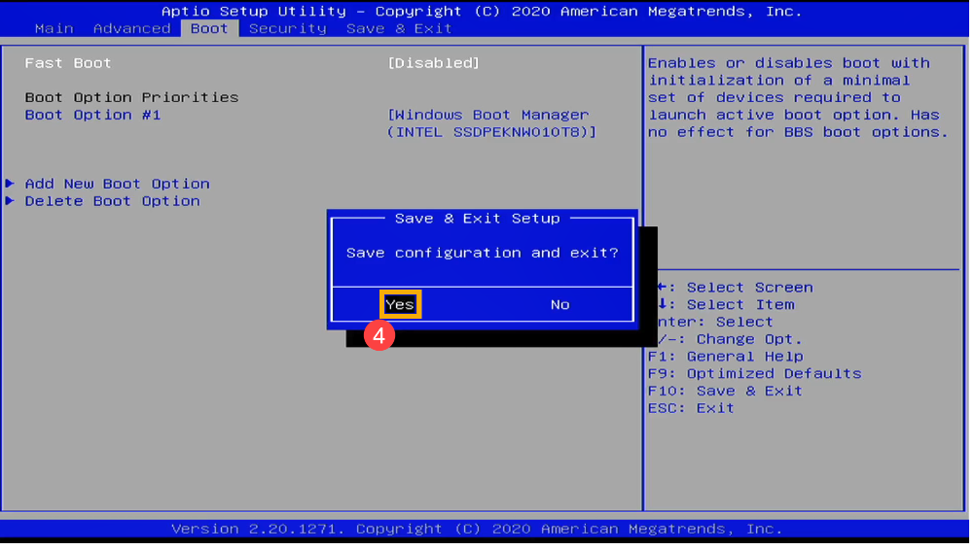Screen dimensions: 975x550
Task: Open the Advanced tab
Action: (x=132, y=28)
